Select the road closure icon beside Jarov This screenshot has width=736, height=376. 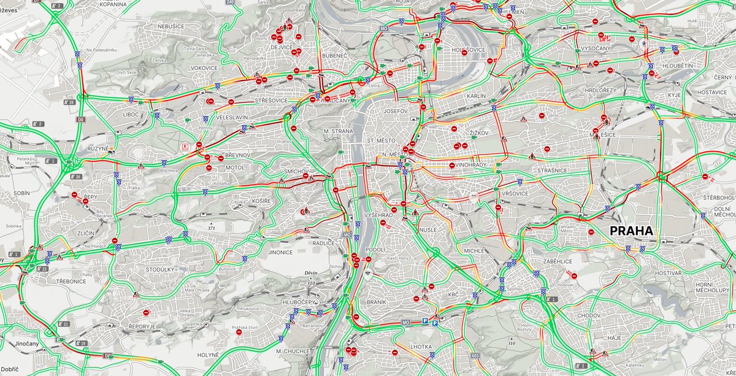pos(542,115)
